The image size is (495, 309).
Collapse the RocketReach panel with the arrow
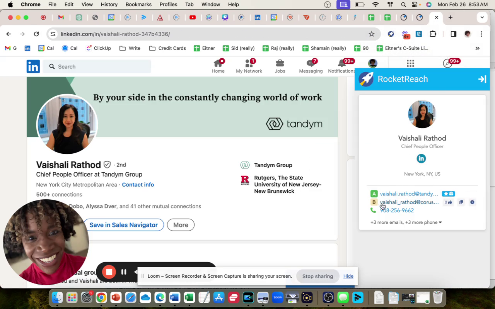(482, 79)
